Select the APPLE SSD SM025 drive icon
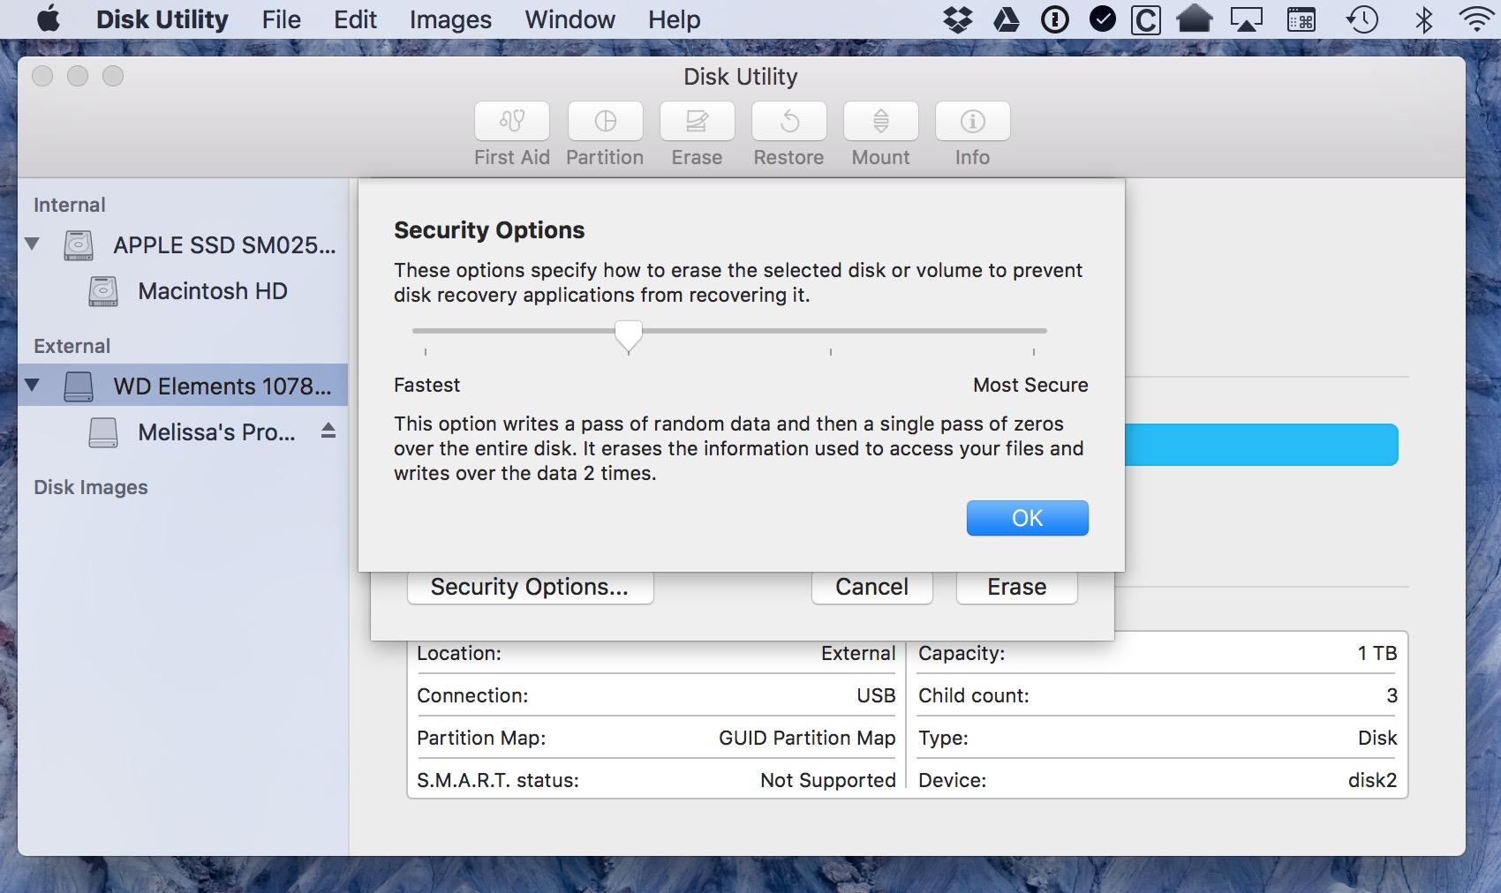Viewport: 1501px width, 893px height. coord(79,244)
